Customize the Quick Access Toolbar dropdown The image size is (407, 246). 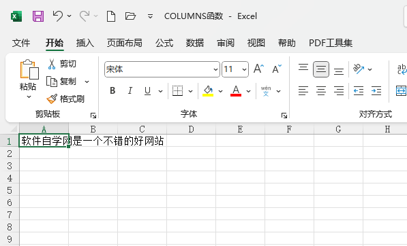[150, 16]
